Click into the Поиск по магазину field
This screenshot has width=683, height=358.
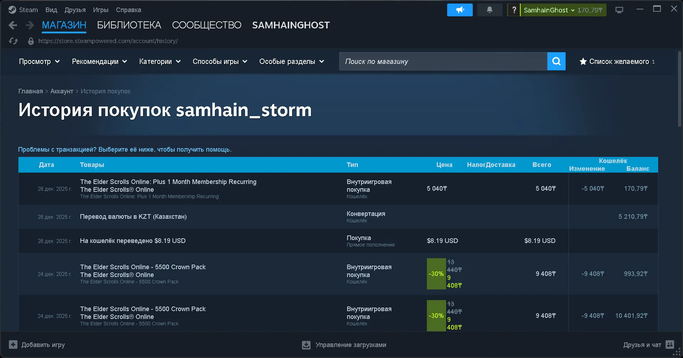[443, 61]
